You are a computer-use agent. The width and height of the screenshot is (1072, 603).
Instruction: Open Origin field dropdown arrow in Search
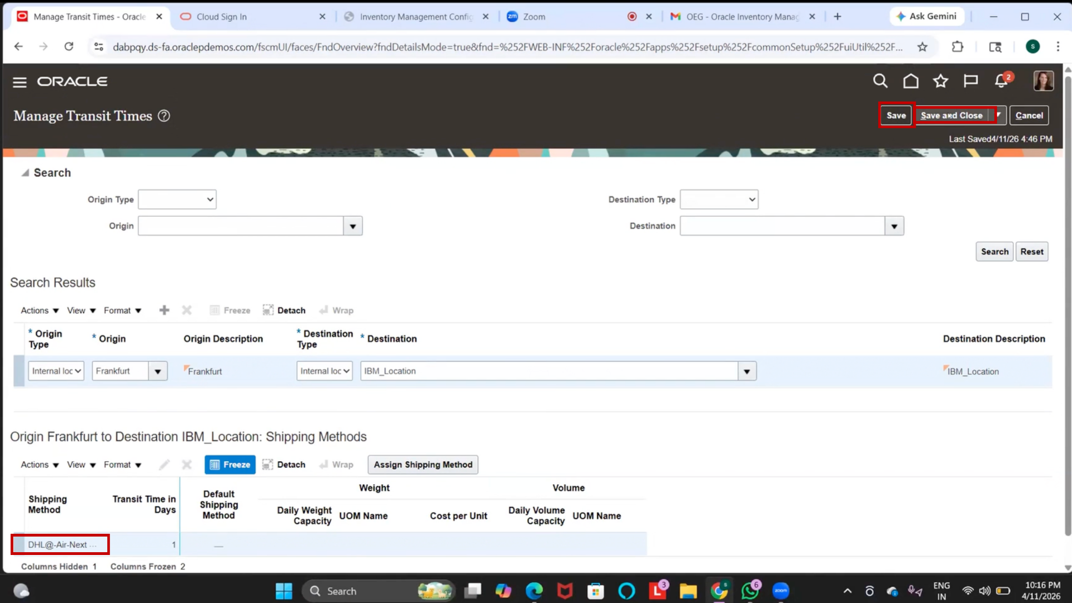pyautogui.click(x=353, y=226)
